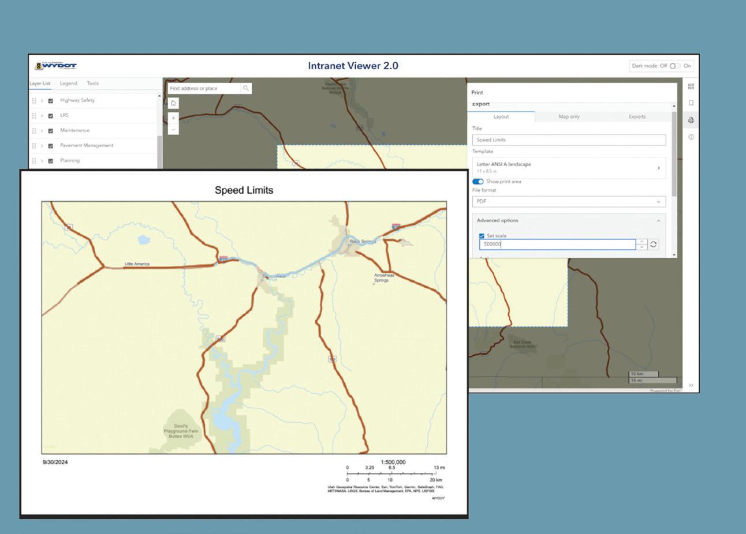Viewport: 746px width, 534px height.
Task: Click the 9/30/2024 date on the PDF
Action: point(55,462)
